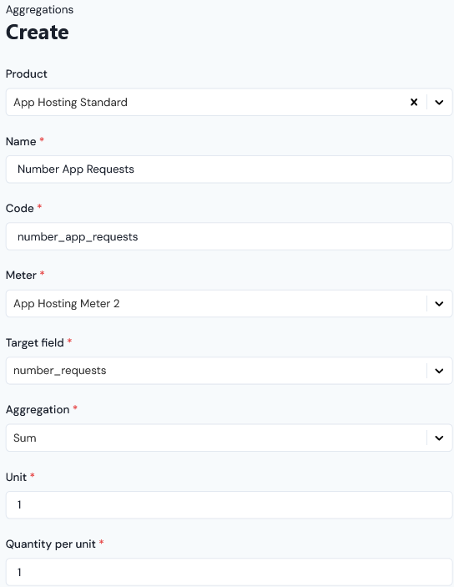Expand the Product dropdown chevron
Viewport: 454px width, 587px height.
coord(439,102)
